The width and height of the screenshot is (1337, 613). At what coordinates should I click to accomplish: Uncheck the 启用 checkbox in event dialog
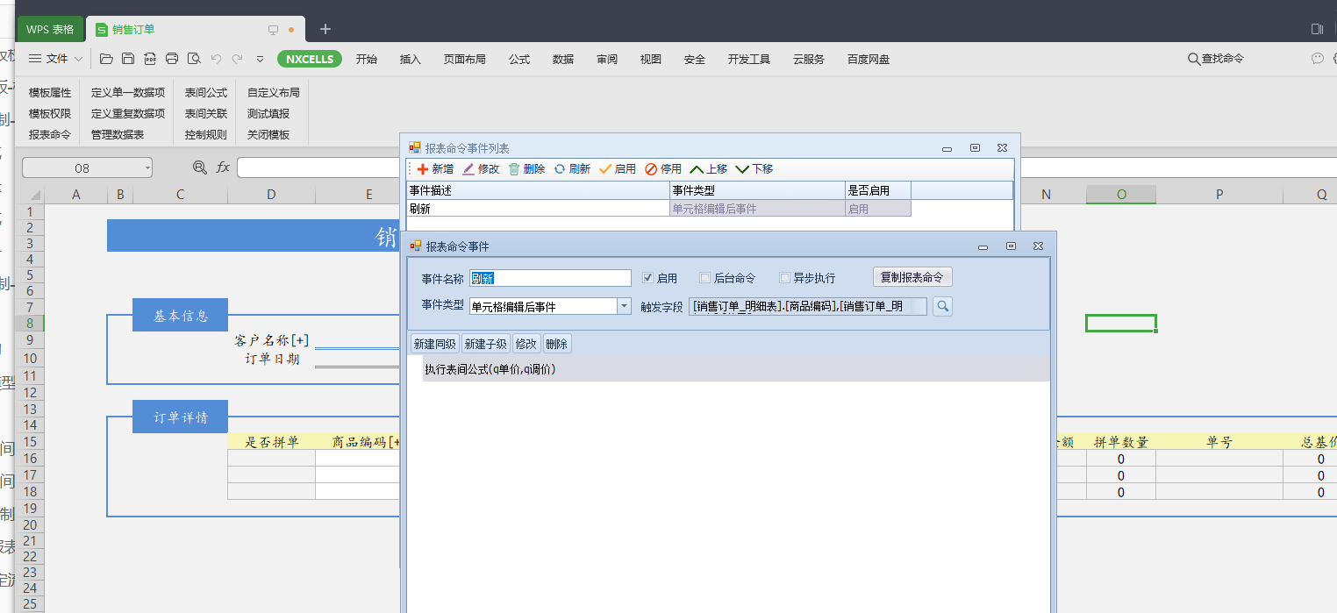pos(648,278)
